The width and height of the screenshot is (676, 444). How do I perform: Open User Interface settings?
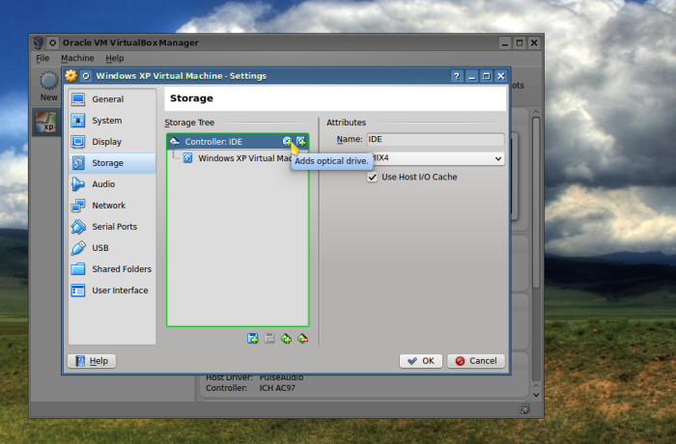(112, 291)
